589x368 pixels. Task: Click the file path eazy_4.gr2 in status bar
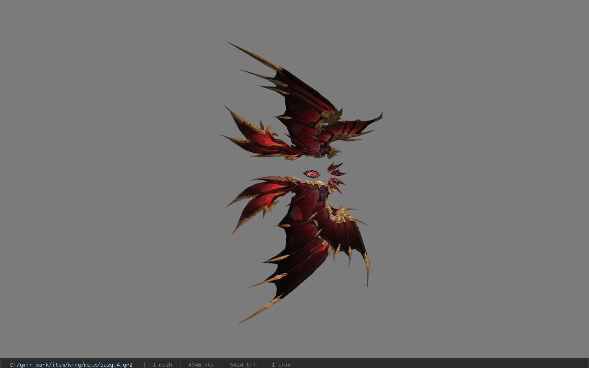pos(71,365)
